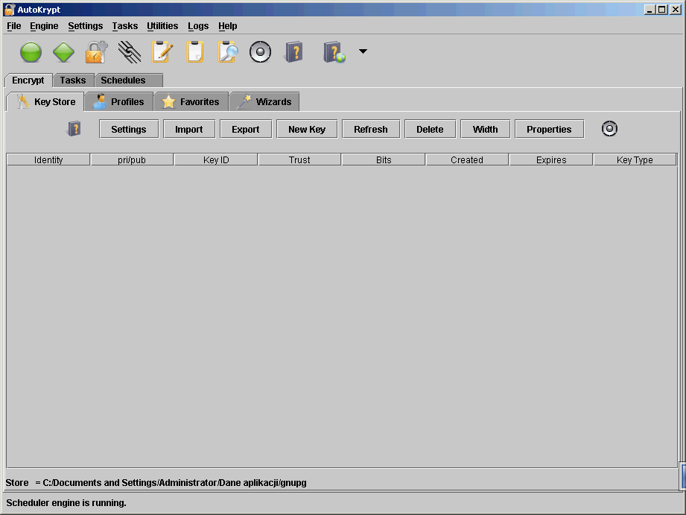Expand the toolbar dropdown arrow

click(x=363, y=51)
